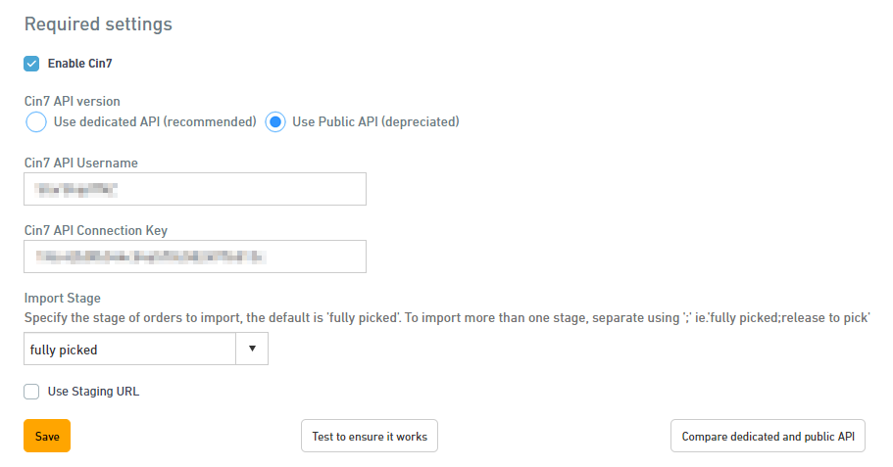Viewport: 893px width, 467px height.
Task: Click 'Test to ensure it works' button
Action: 369,437
